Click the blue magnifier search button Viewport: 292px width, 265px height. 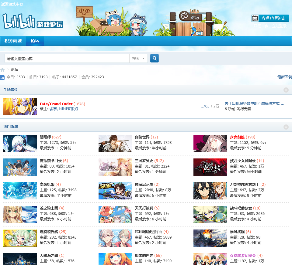click(155, 58)
